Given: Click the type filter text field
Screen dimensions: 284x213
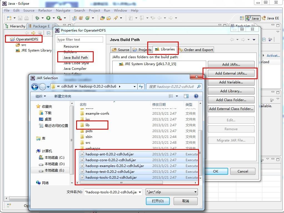Looking at the screenshot, I should tap(80, 40).
